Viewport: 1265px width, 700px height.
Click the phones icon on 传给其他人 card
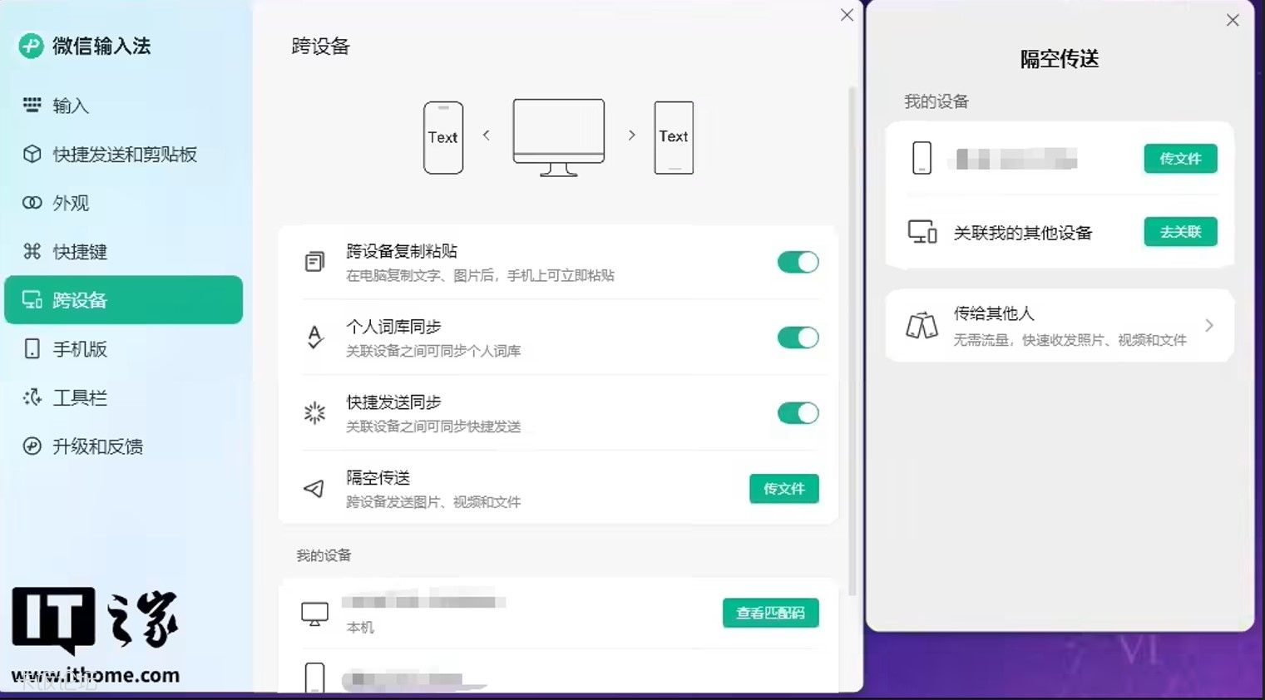(922, 326)
